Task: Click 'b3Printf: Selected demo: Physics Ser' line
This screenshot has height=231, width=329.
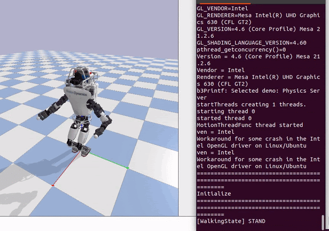Action: click(258, 91)
